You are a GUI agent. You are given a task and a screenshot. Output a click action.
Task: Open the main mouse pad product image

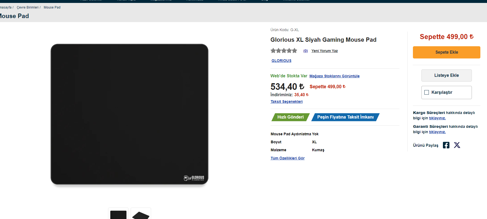130,114
